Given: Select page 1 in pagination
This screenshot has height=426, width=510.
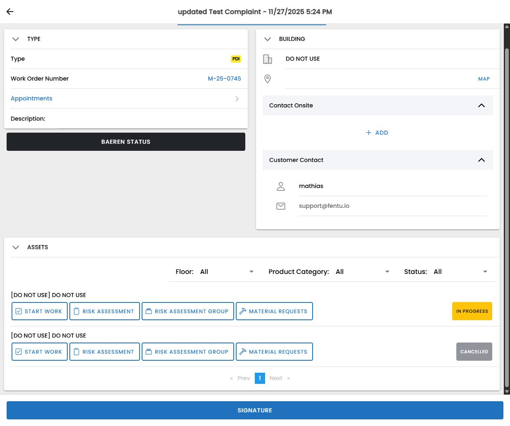Looking at the screenshot, I should (x=260, y=378).
